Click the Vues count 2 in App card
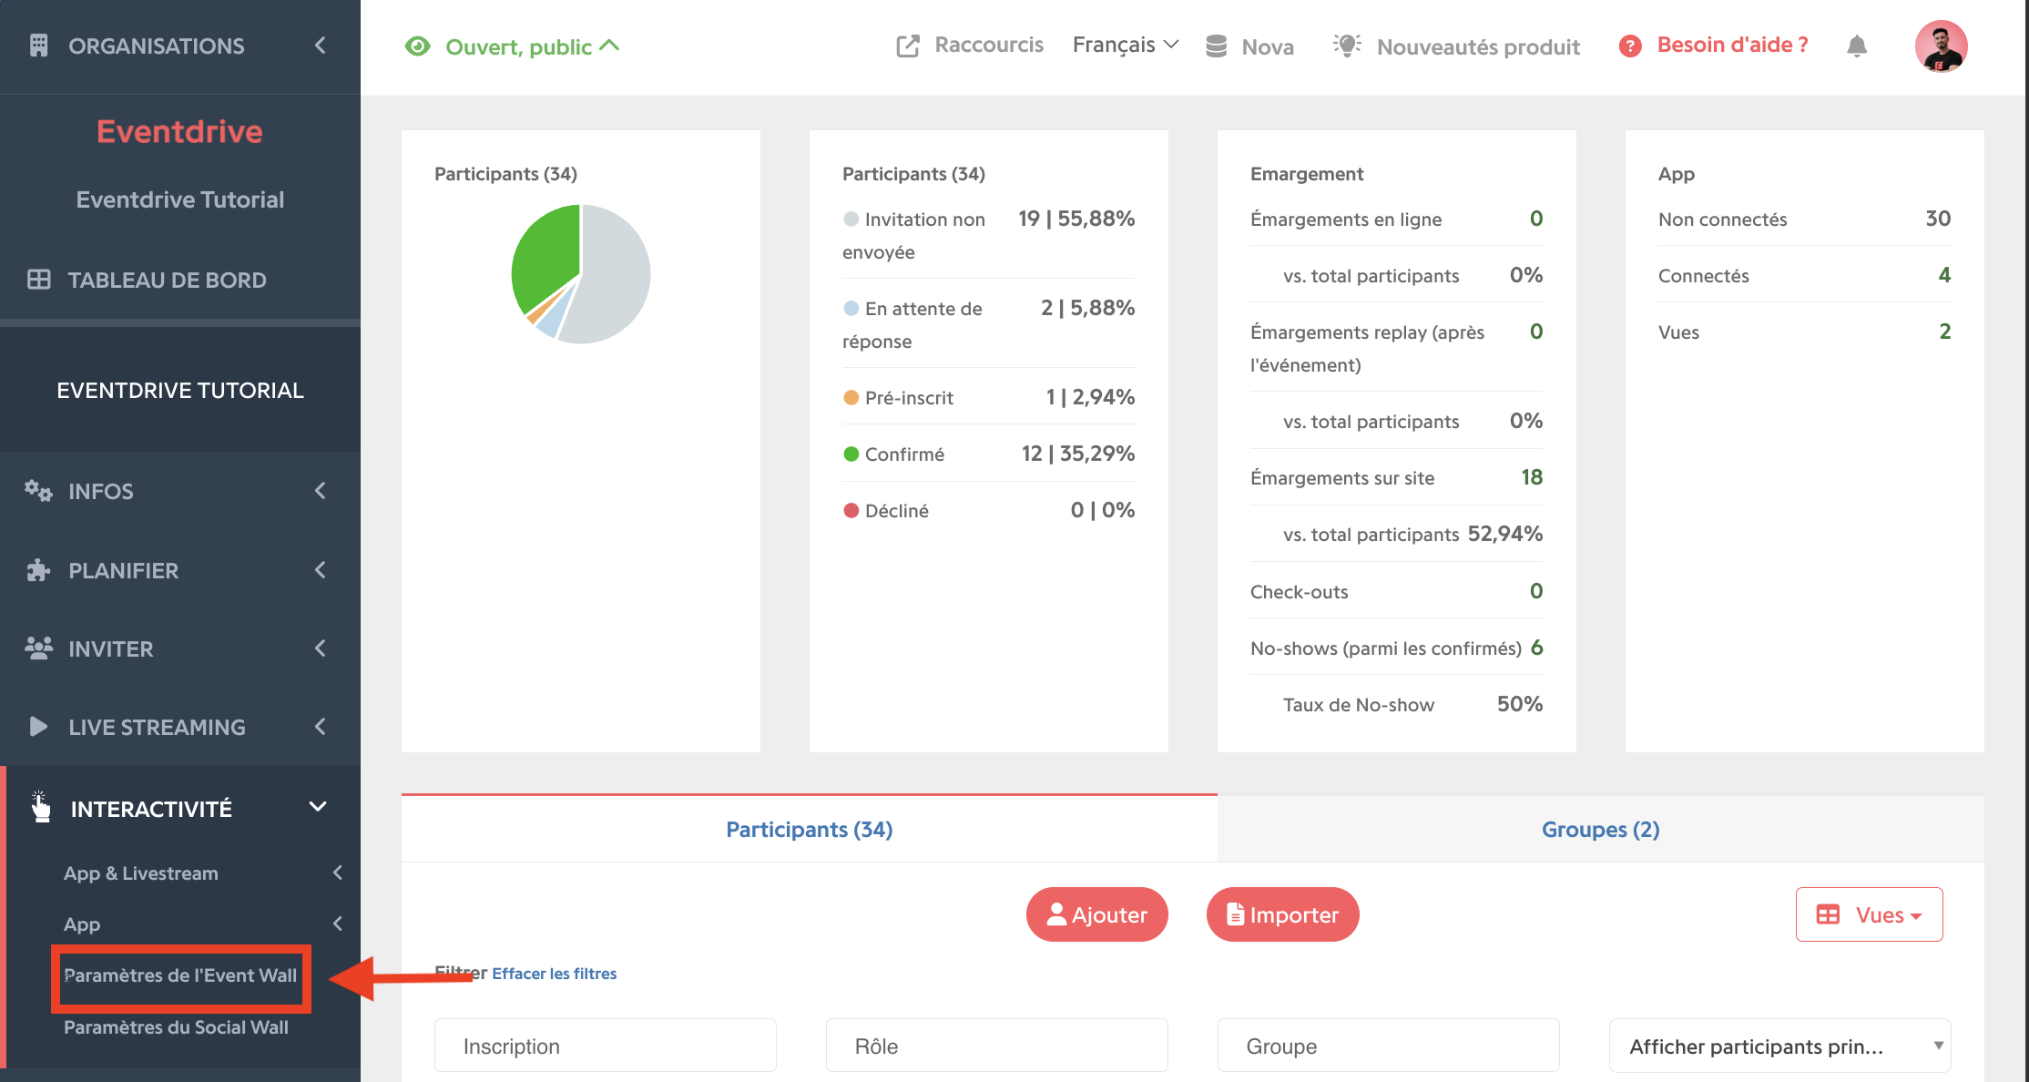 [x=1945, y=332]
